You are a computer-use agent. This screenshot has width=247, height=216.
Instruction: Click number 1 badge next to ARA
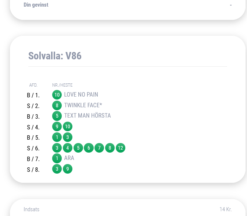tap(57, 158)
